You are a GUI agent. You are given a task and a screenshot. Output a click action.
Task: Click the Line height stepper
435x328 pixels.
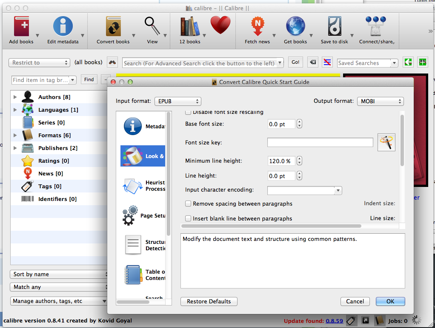(x=299, y=175)
